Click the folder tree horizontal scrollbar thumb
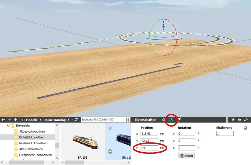The image size is (251, 165). pos(26,162)
